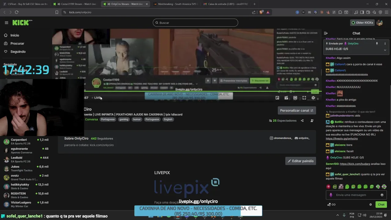Screen dimensions: 391x220
Task: Send the chat message with Chat button
Action: (381, 205)
